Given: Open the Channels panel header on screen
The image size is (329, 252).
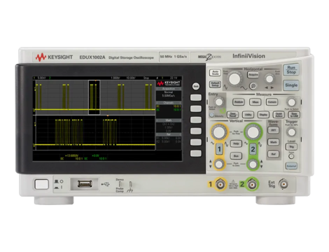Looking at the screenshot, I should pyautogui.click(x=169, y=103).
